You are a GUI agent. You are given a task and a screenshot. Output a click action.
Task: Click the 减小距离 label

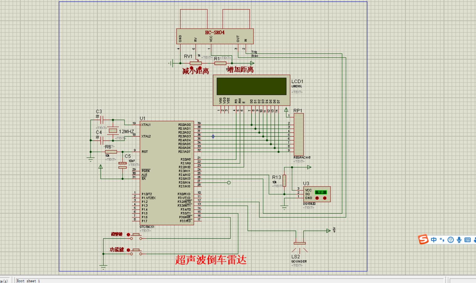196,71
